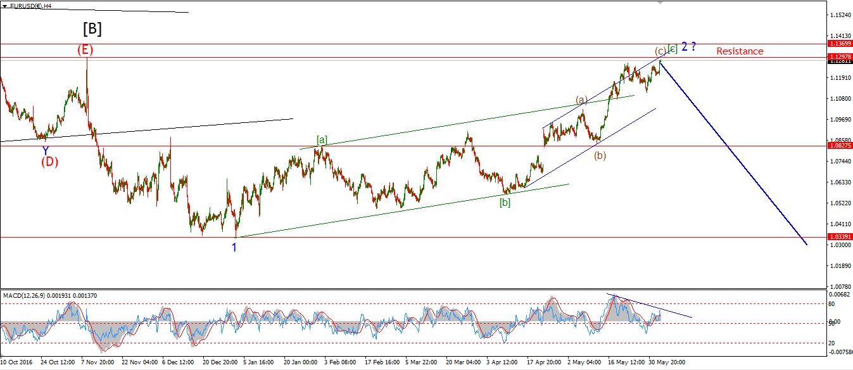Click the brown (a) wave label
Viewport: 853px width, 370px height.
tap(581, 99)
